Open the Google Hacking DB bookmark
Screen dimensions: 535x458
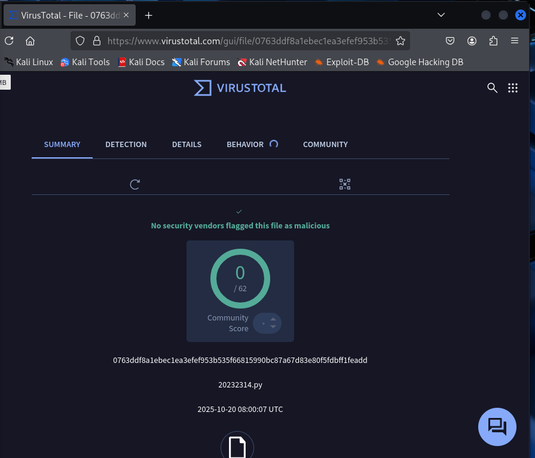coord(420,62)
